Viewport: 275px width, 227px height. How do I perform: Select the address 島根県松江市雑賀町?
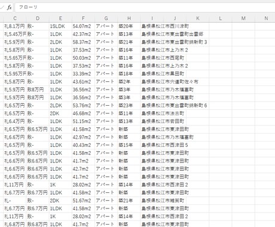tap(163, 201)
